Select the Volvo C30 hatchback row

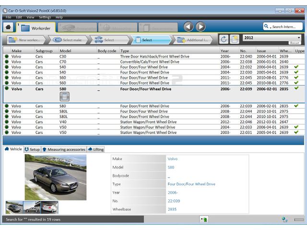pos(153,57)
